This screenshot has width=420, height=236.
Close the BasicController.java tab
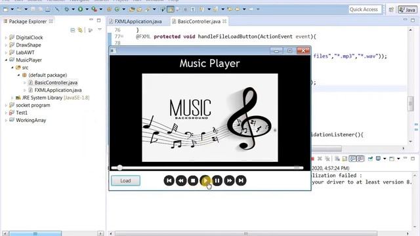(224, 21)
